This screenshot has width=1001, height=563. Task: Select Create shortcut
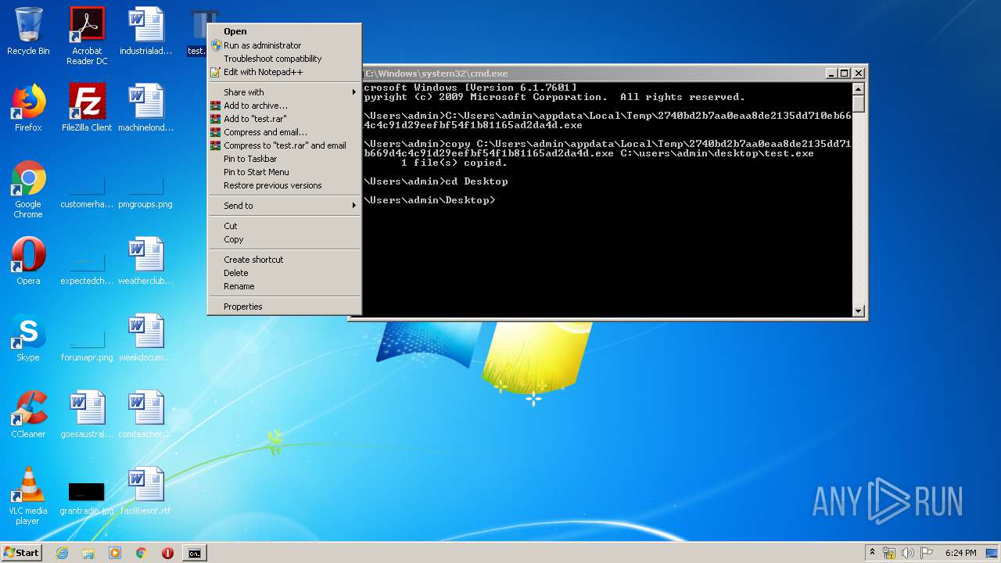[285, 260]
